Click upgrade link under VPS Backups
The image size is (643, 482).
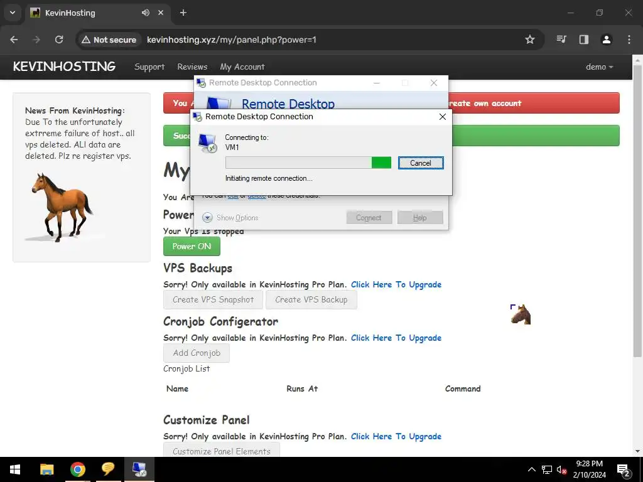click(396, 284)
